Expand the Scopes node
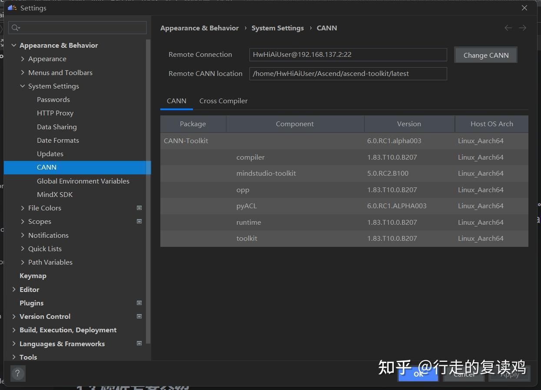This screenshot has width=541, height=390. click(x=23, y=221)
